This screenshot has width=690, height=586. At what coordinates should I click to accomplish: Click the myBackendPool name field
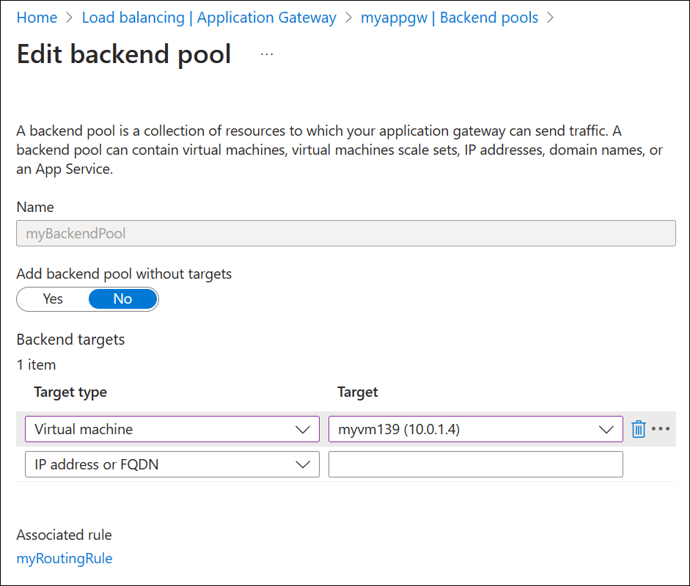click(345, 233)
